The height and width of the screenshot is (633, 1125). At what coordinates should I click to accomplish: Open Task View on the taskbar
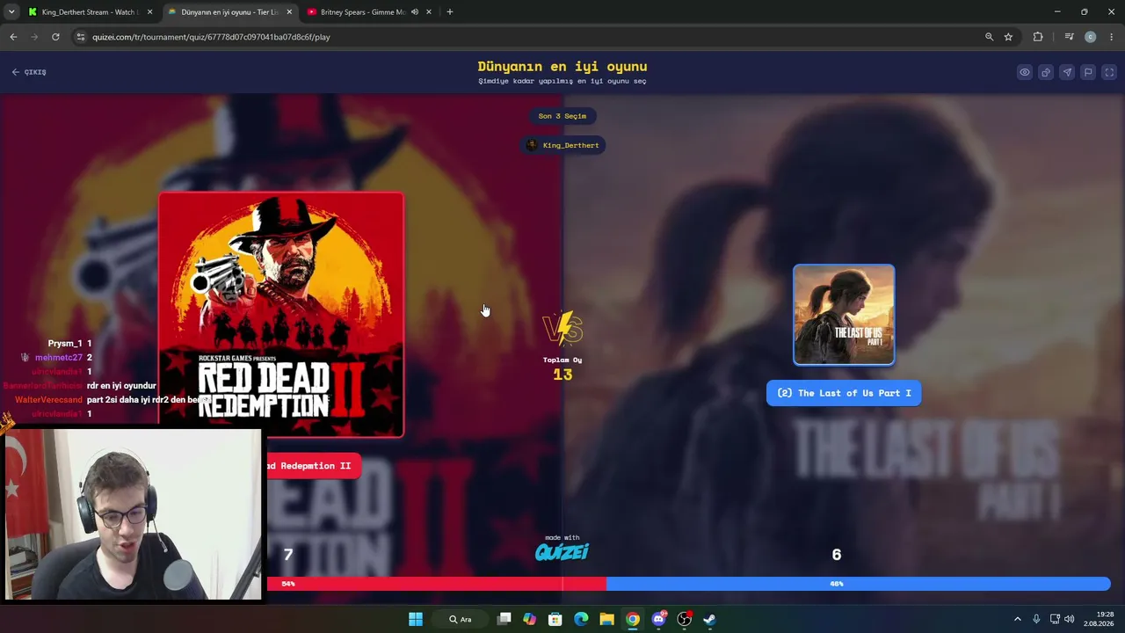504,619
